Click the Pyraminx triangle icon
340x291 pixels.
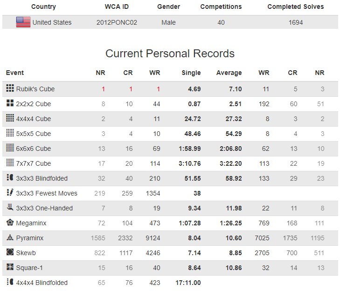10,237
